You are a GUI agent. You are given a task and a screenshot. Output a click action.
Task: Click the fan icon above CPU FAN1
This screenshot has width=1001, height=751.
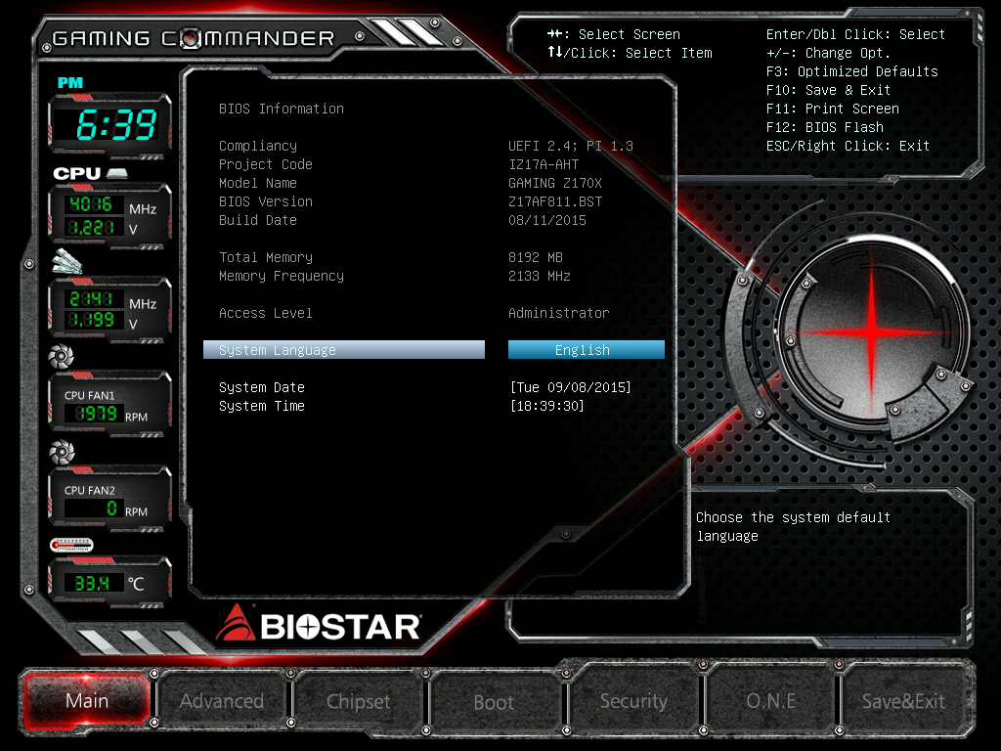(62, 356)
